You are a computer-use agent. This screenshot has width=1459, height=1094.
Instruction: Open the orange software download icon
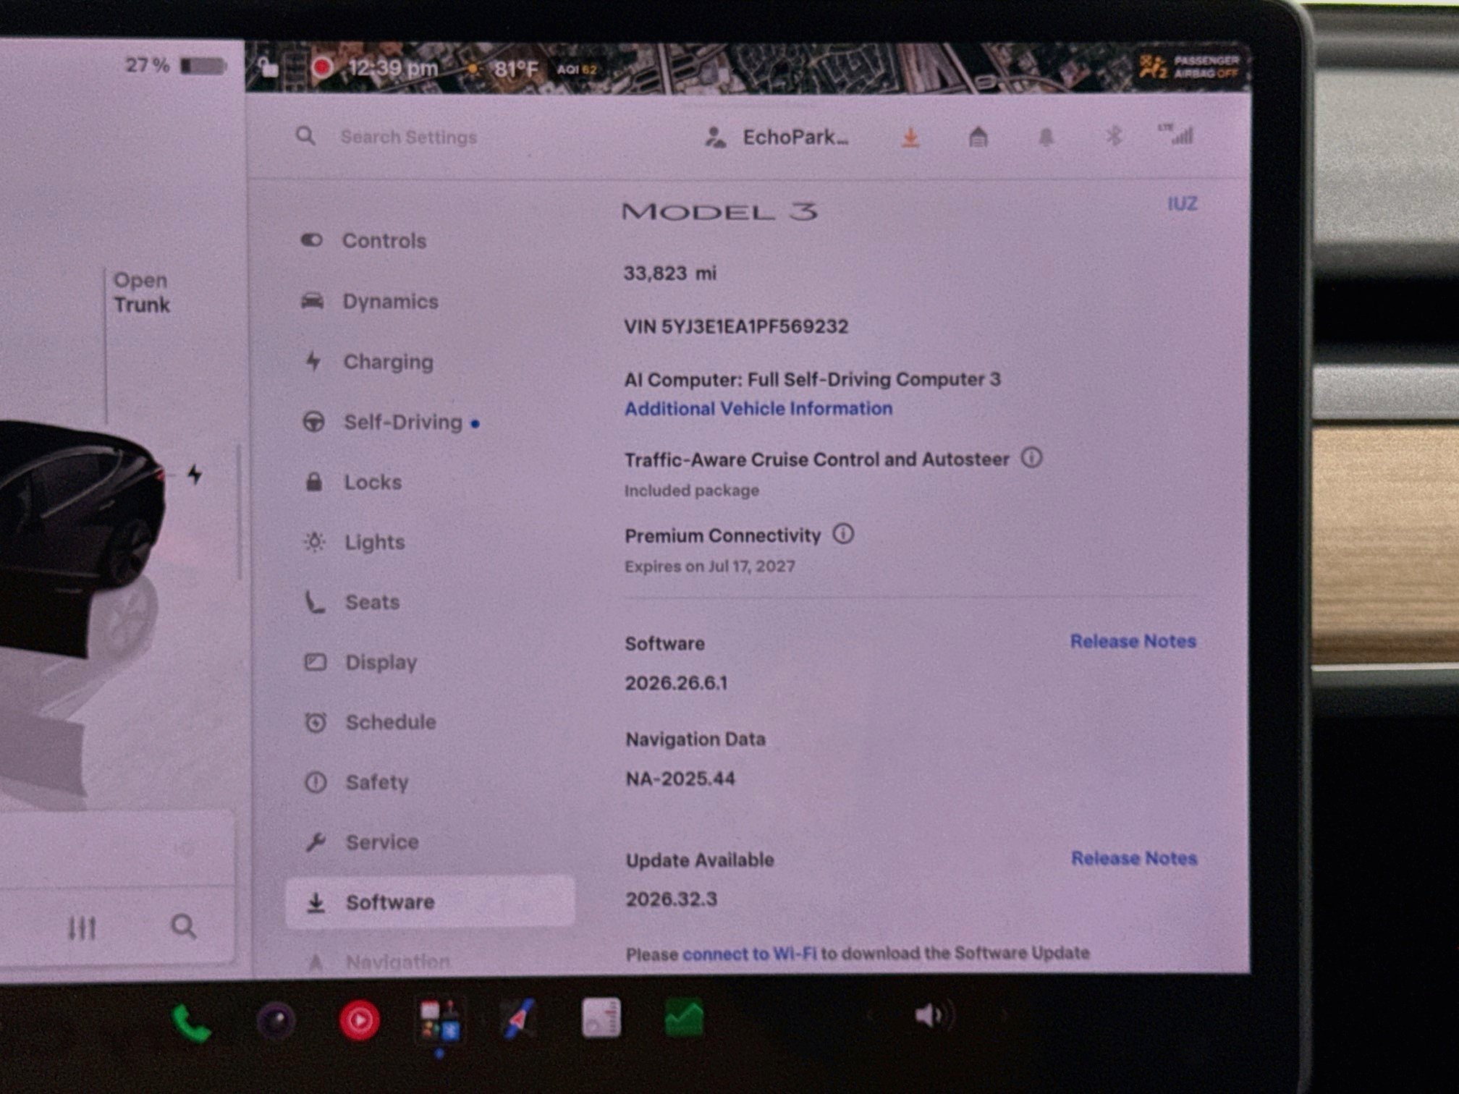click(x=910, y=136)
